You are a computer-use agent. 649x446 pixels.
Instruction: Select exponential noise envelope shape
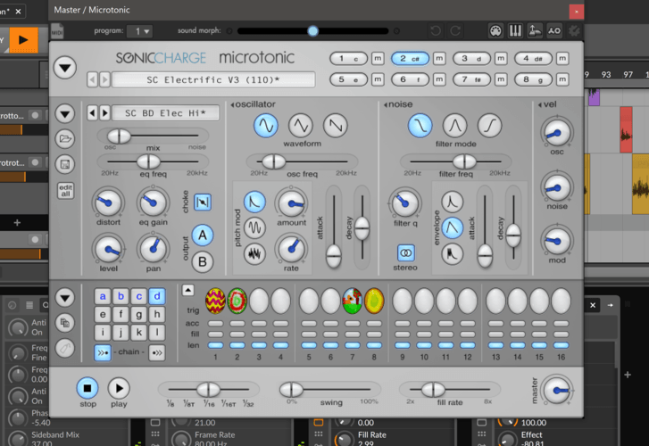(452, 202)
